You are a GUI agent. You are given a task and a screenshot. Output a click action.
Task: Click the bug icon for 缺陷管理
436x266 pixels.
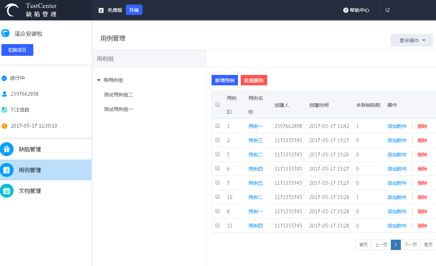click(7, 149)
